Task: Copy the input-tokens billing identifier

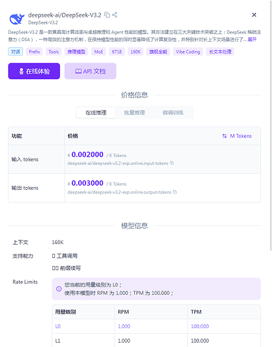Action: pyautogui.click(x=172, y=163)
